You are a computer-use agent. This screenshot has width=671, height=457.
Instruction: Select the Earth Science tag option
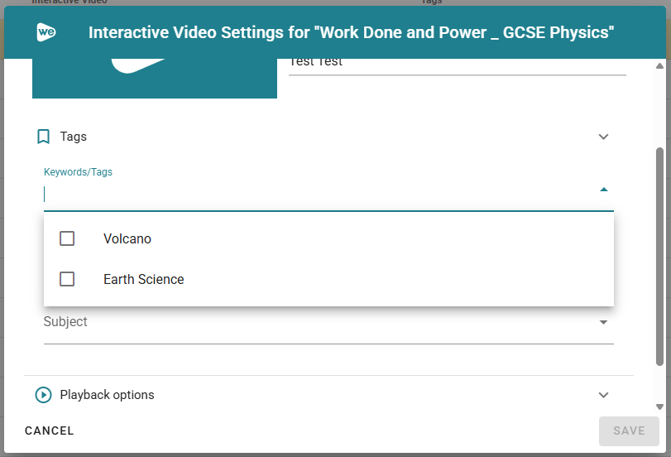[144, 279]
